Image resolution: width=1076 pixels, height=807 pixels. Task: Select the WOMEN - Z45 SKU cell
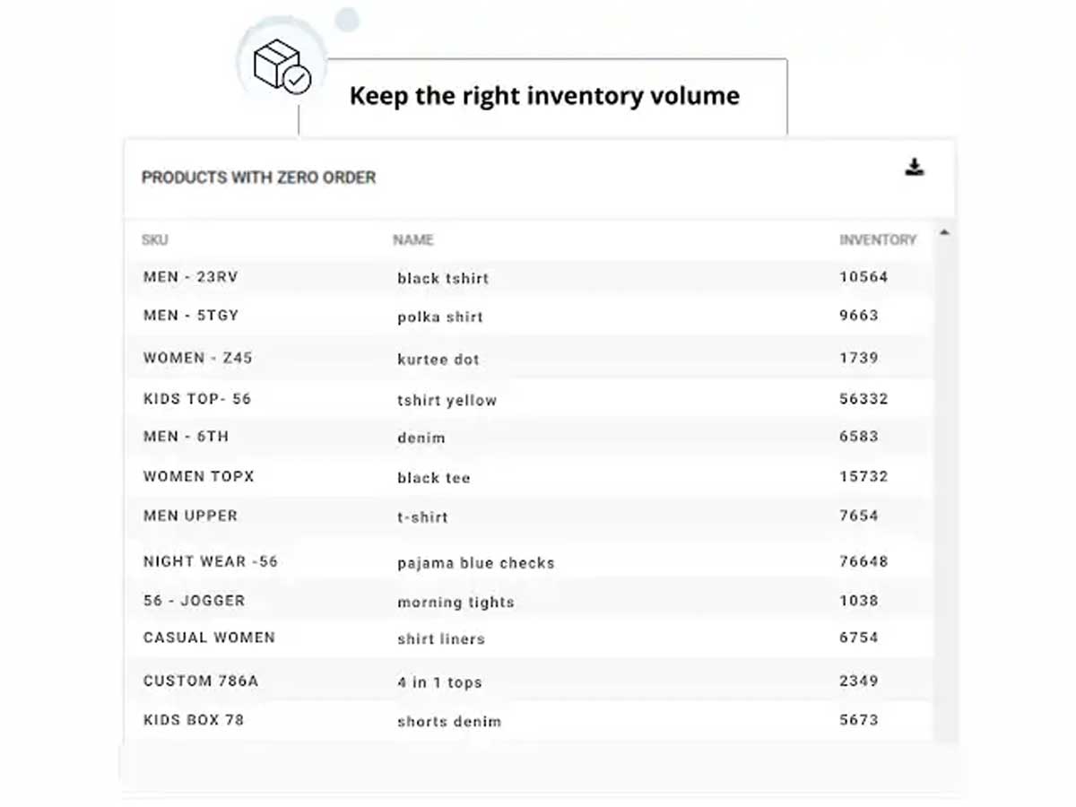198,358
